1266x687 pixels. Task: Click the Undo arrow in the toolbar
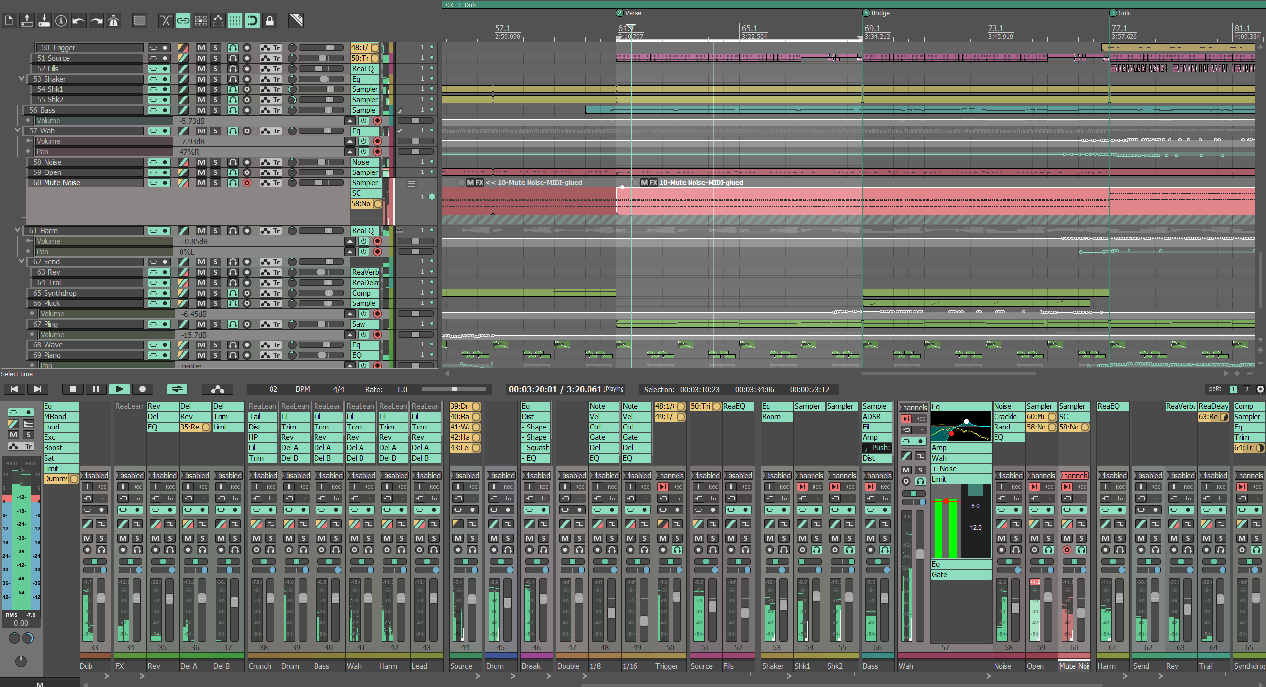coord(79,21)
